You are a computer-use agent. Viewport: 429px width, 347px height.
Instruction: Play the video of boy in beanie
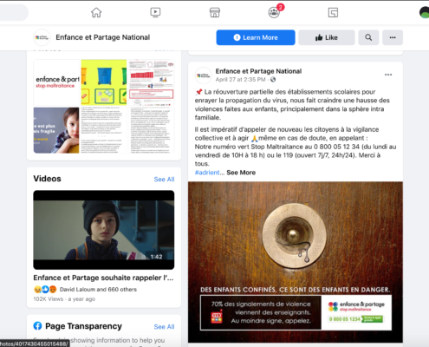pyautogui.click(x=104, y=230)
